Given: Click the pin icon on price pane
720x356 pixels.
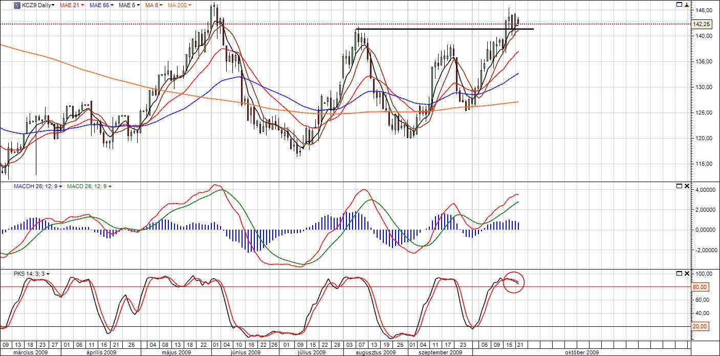Looking at the screenshot, I should coord(687,5).
